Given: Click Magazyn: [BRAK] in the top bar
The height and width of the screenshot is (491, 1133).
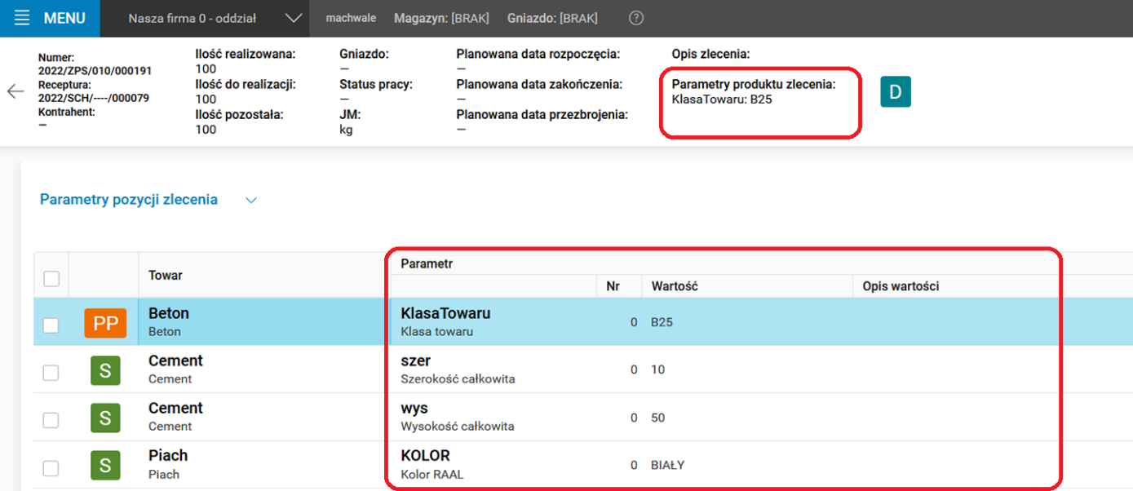Looking at the screenshot, I should (441, 16).
